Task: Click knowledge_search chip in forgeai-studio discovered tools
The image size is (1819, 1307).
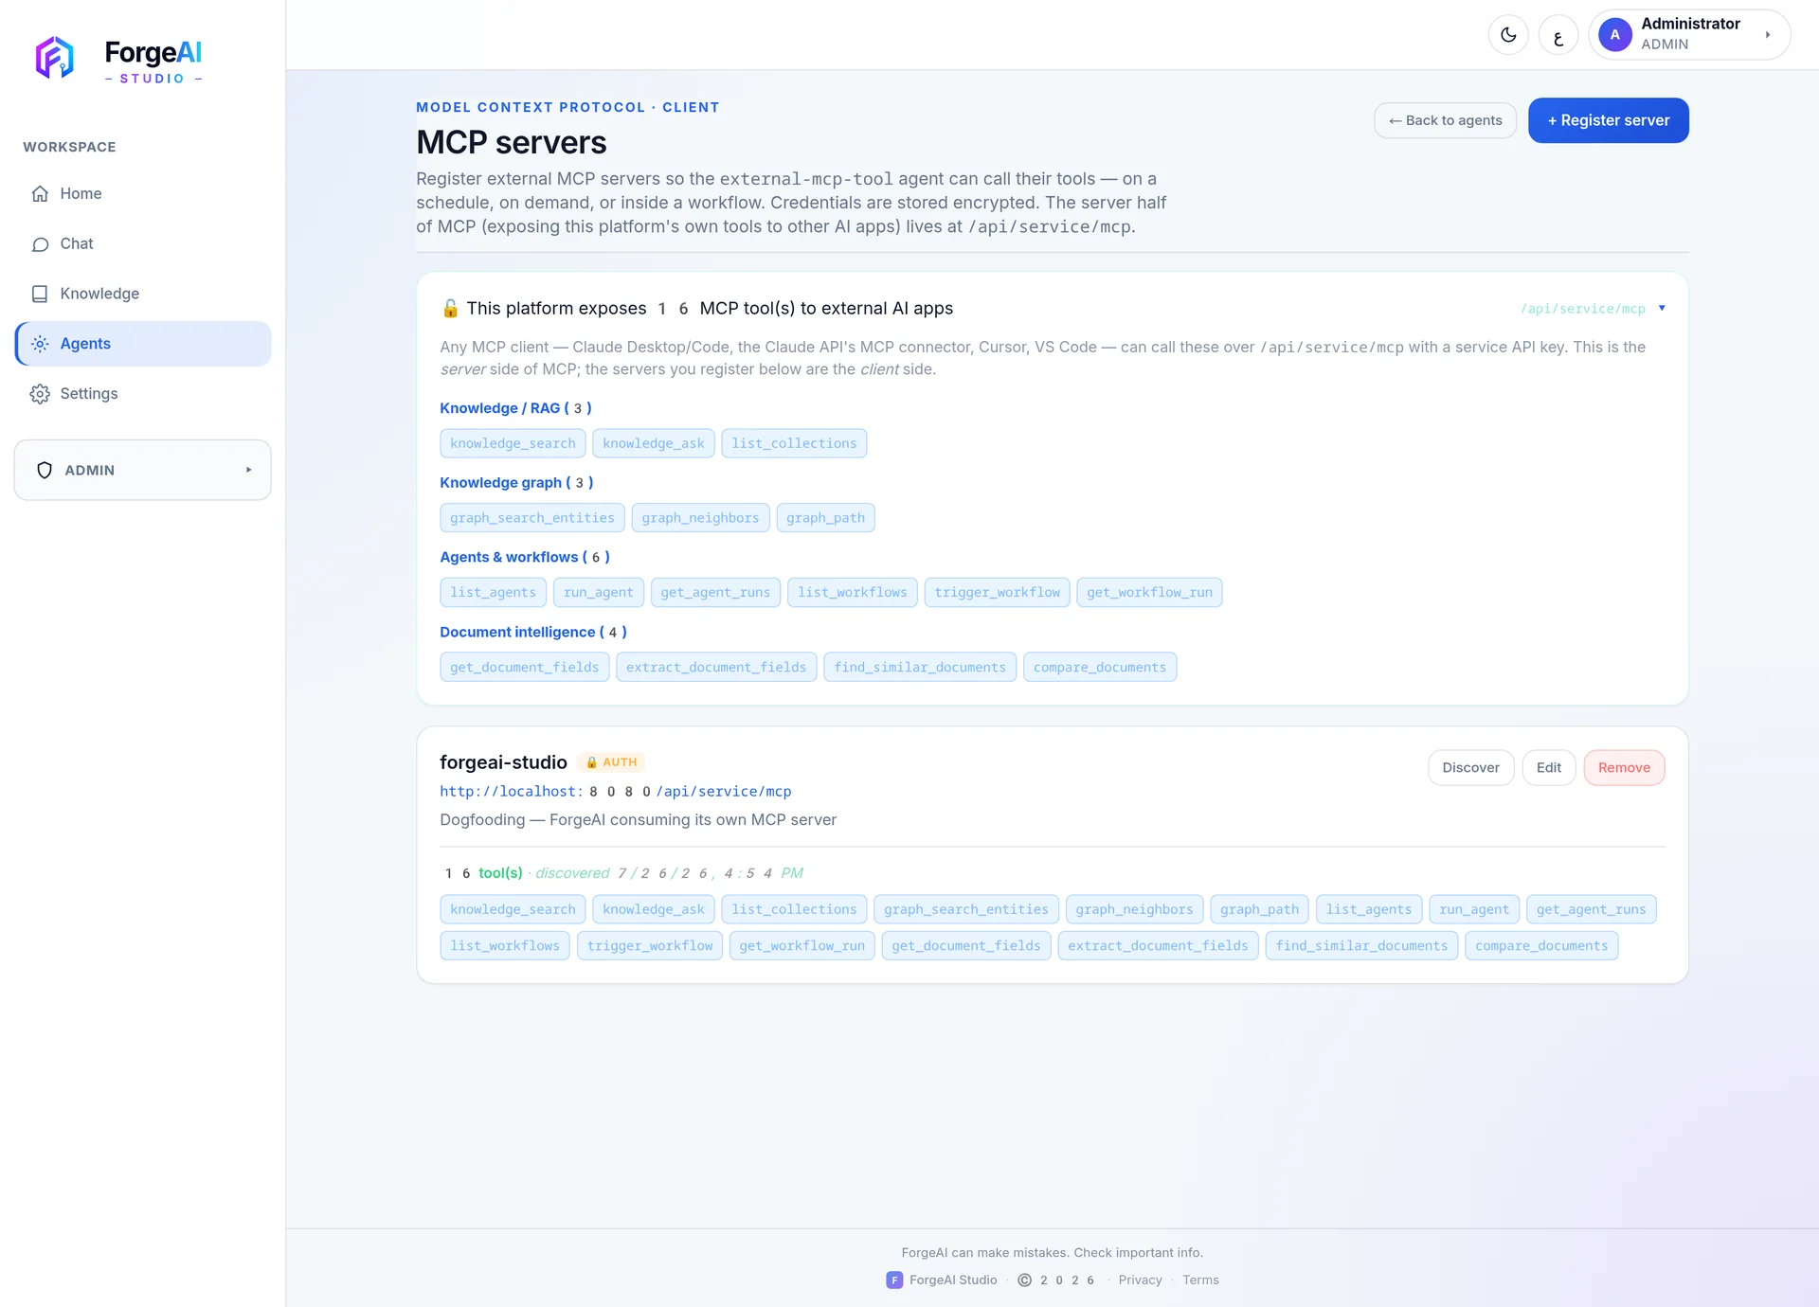Action: pyautogui.click(x=513, y=909)
